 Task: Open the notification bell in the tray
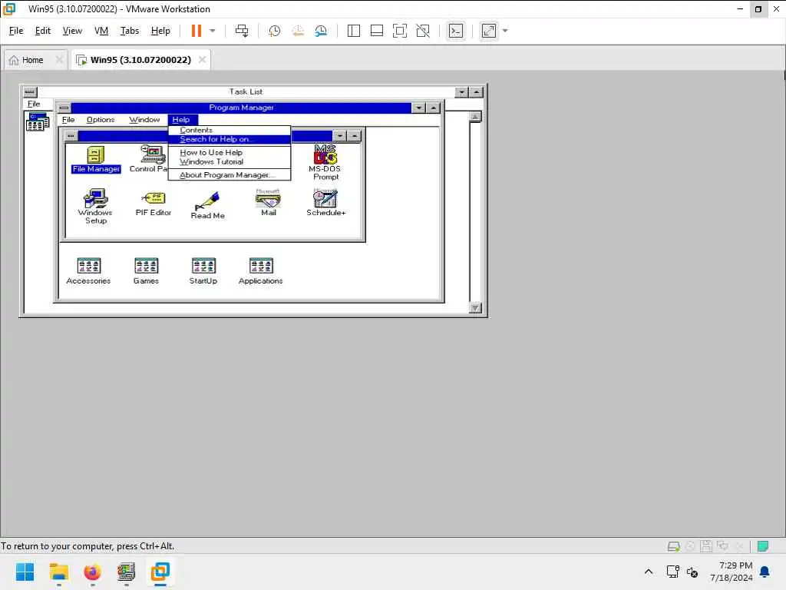(x=765, y=572)
